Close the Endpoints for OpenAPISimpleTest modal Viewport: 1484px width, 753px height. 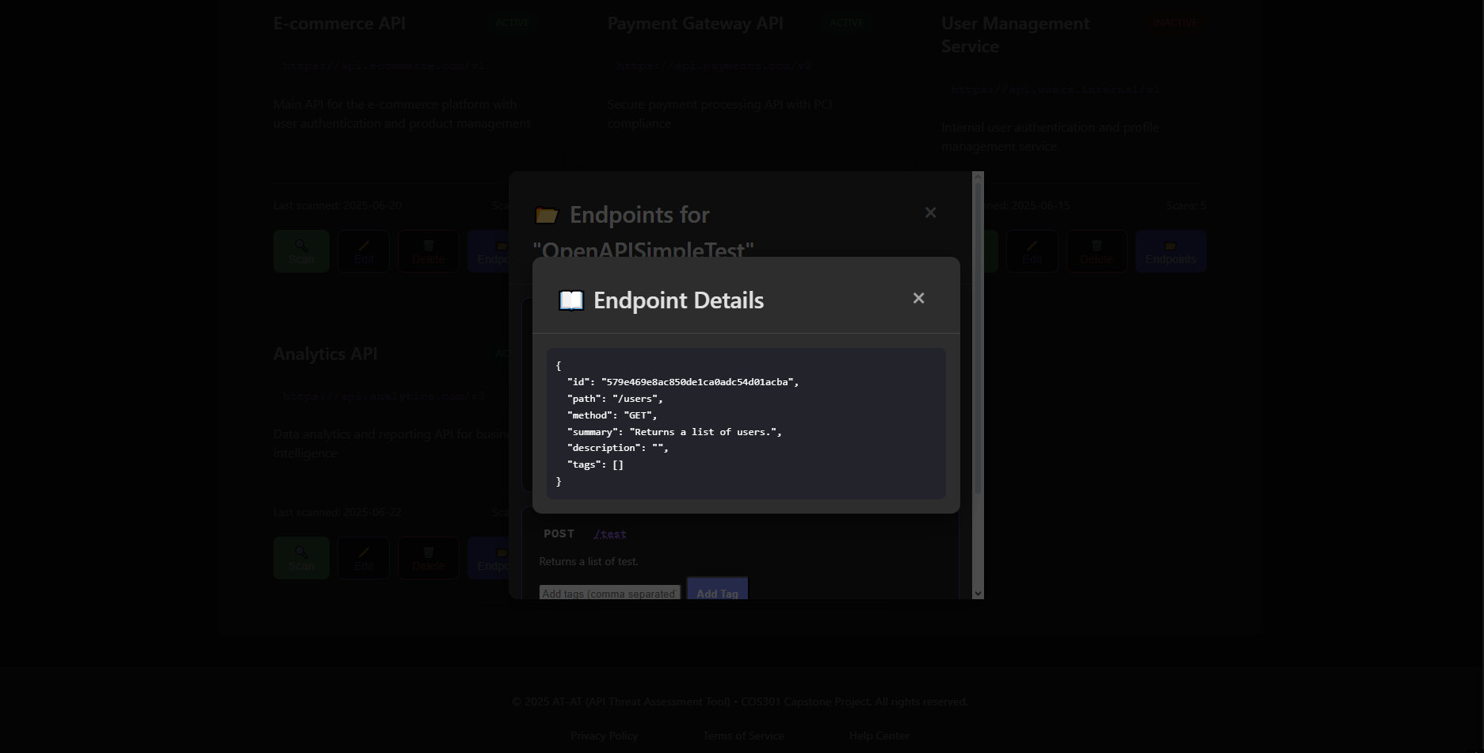click(x=930, y=212)
